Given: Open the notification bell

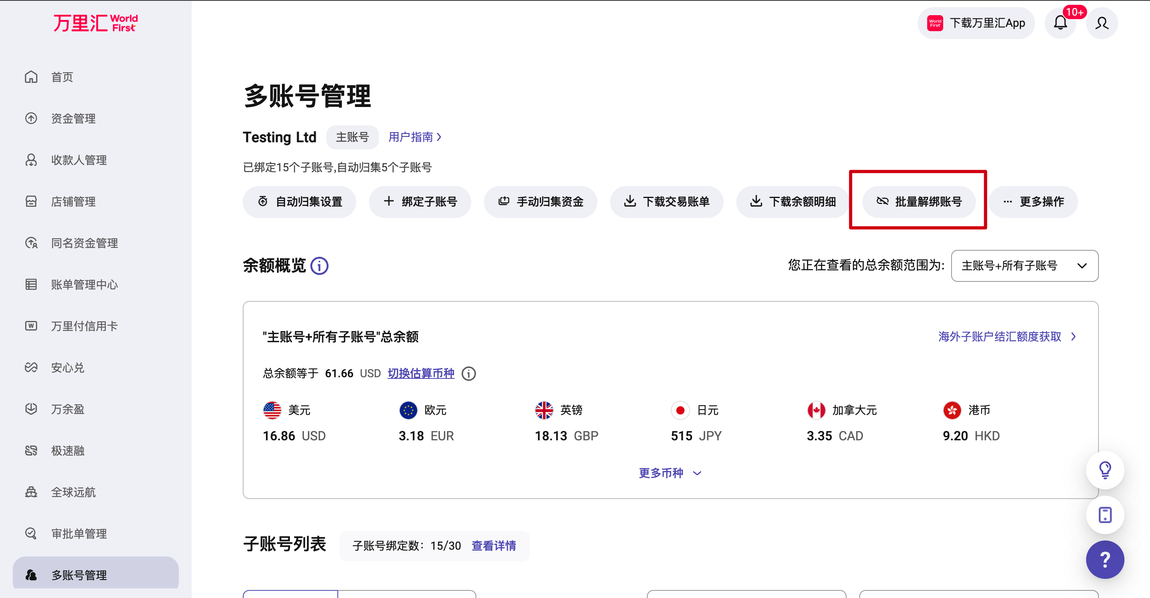Looking at the screenshot, I should pos(1060,23).
